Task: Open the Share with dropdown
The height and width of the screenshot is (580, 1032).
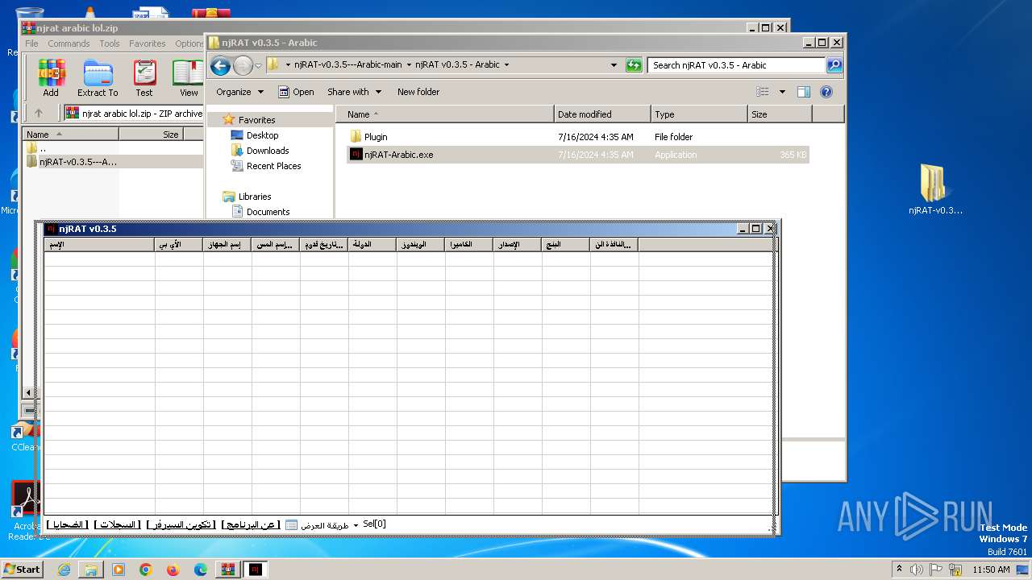Action: (354, 92)
